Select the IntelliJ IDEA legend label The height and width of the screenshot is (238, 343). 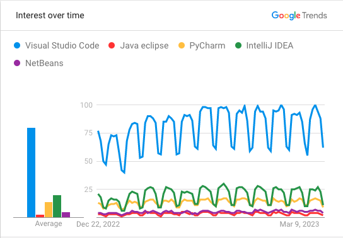(x=269, y=45)
